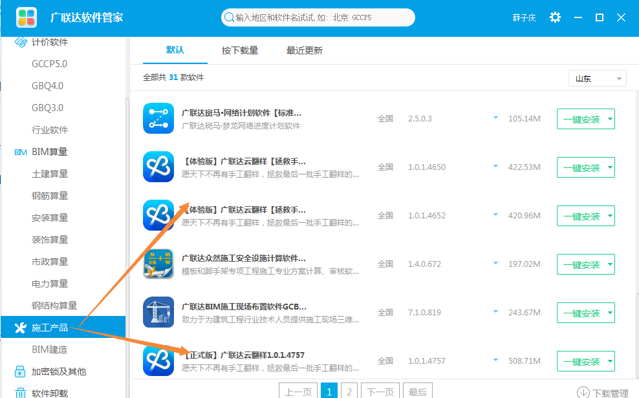This screenshot has height=398, width=639.
Task: Switch to the 默认 tab
Action: coord(175,50)
